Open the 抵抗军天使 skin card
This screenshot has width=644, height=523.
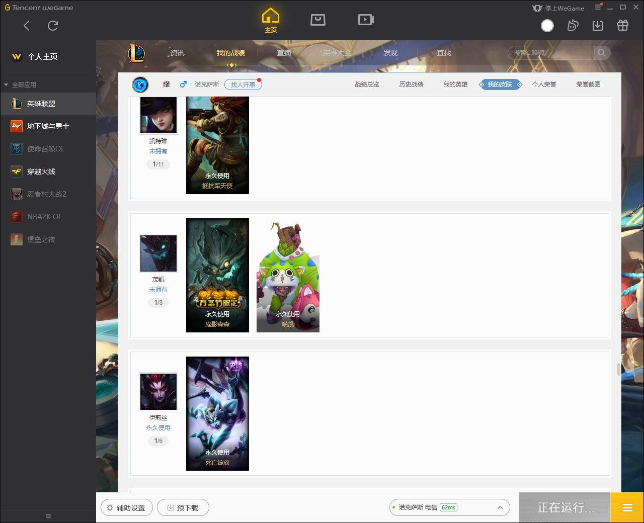(217, 145)
